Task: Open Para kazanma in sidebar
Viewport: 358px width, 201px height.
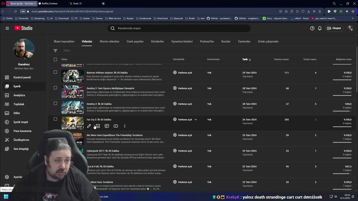Action: (24, 131)
